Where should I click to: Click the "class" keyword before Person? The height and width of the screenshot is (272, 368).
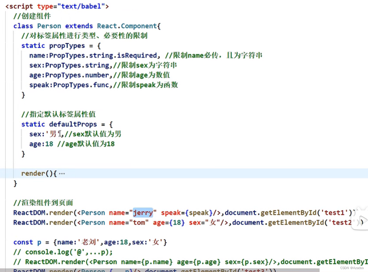23,26
